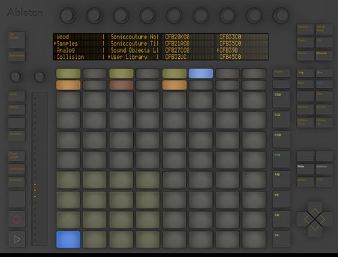The height and width of the screenshot is (257, 338).
Task: Click the Shift button
Action: pos(324,182)
